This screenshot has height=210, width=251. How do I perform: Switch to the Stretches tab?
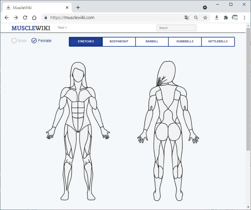pyautogui.click(x=86, y=42)
